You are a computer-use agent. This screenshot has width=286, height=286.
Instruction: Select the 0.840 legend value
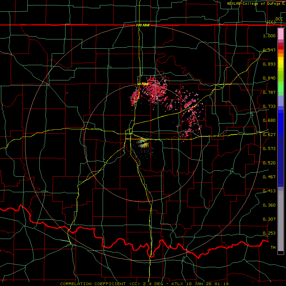coord(269,78)
